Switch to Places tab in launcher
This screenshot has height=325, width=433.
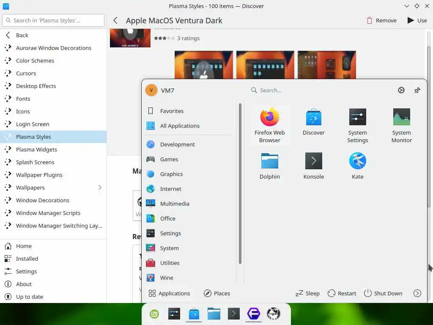(x=217, y=293)
